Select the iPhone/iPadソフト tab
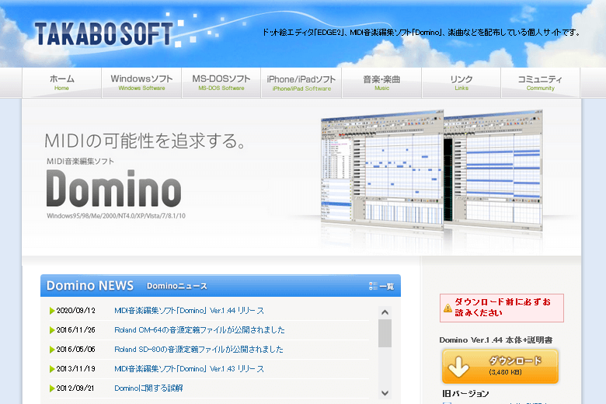 coord(301,82)
